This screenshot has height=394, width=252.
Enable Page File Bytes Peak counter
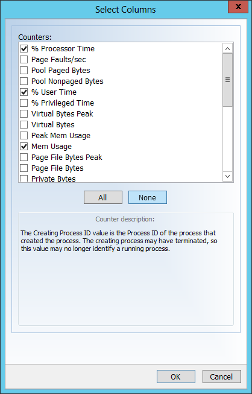[x=24, y=157]
